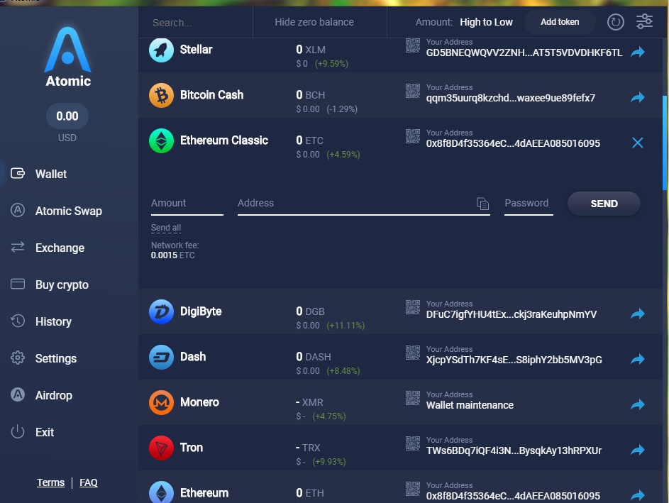Image resolution: width=669 pixels, height=503 pixels.
Task: Open send panel for Stellar
Action: click(637, 52)
